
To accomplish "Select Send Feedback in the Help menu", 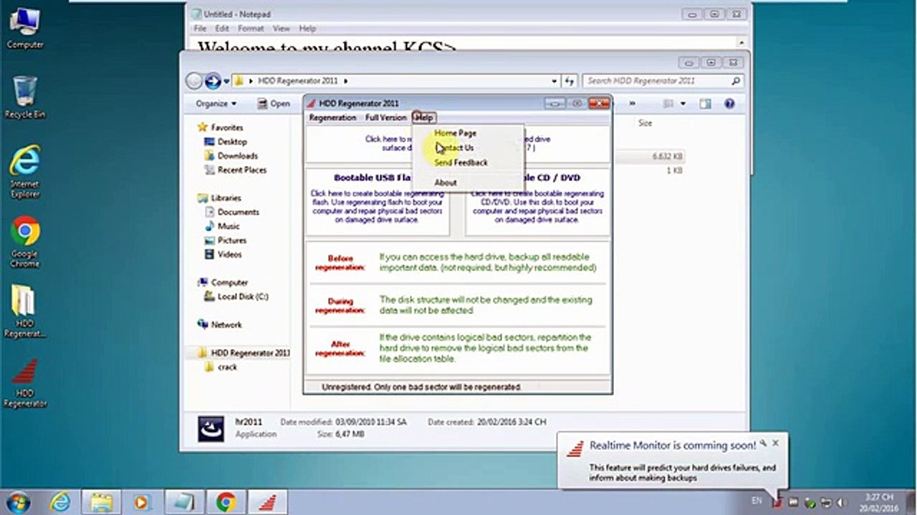I will point(461,162).
